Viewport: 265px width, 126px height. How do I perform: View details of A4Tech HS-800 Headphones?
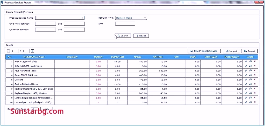(250, 66)
